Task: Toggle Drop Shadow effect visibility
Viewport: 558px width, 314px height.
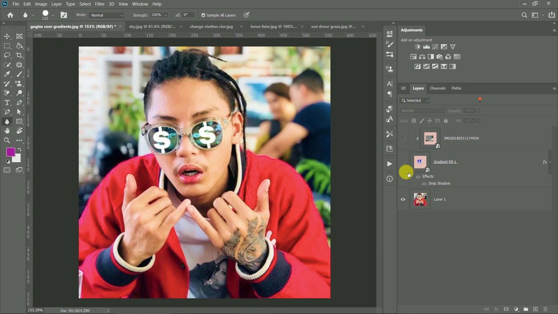Action: coord(424,184)
